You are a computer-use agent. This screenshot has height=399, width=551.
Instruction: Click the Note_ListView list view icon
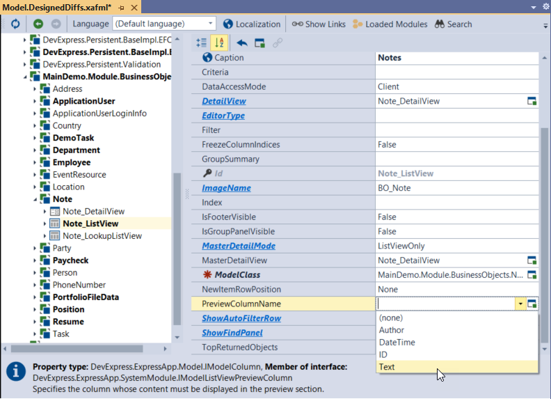pyautogui.click(x=54, y=224)
